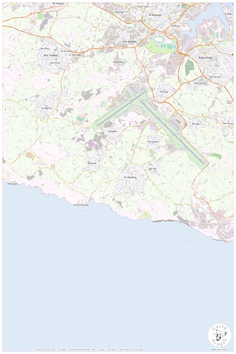This screenshot has height=354, width=236.
Task: Select the Raħal Ġdid label
Action: [206, 58]
